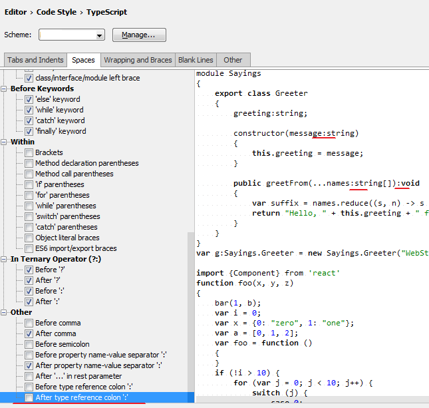Click 'export class Greeter' preview line
The width and height of the screenshot is (429, 408).
[x=261, y=93]
